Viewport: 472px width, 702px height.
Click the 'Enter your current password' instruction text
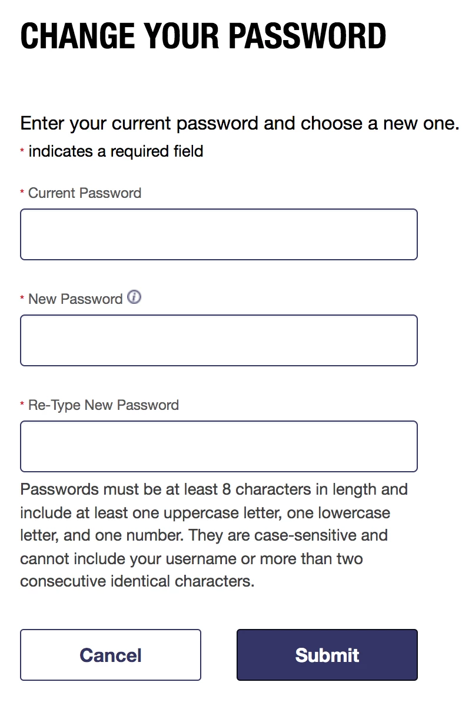[240, 124]
